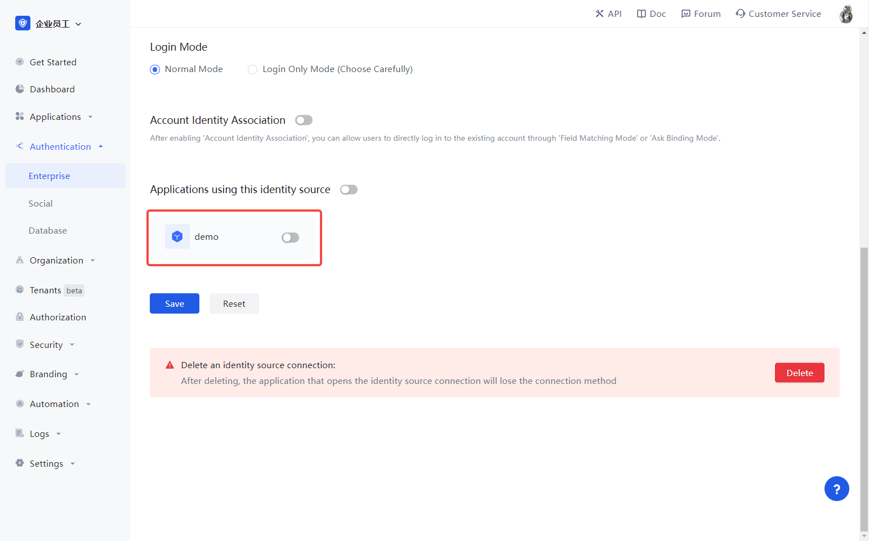This screenshot has width=869, height=541.
Task: Go to the Social identity sources item
Action: (x=41, y=203)
